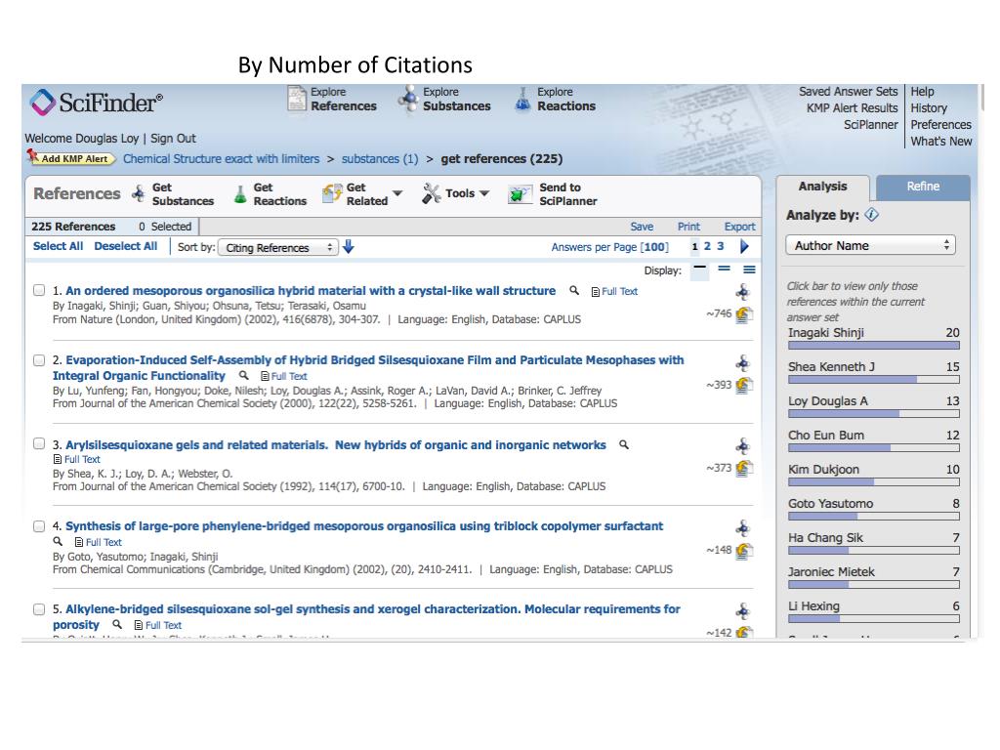Image resolution: width=1000 pixels, height=750 pixels.
Task: Click Select All link
Action: pos(58,246)
